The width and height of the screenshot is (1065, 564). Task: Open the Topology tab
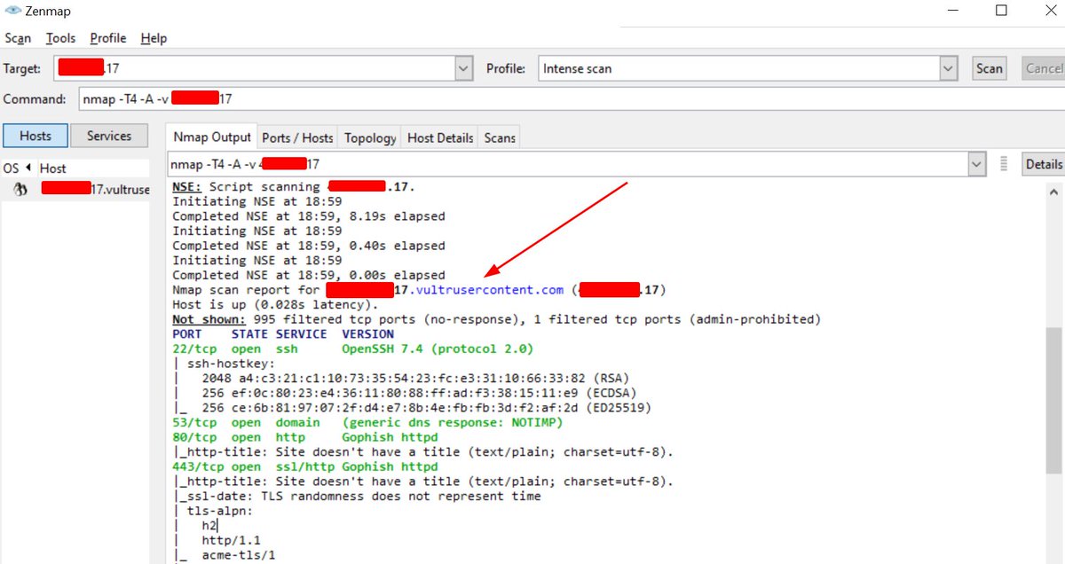[370, 137]
